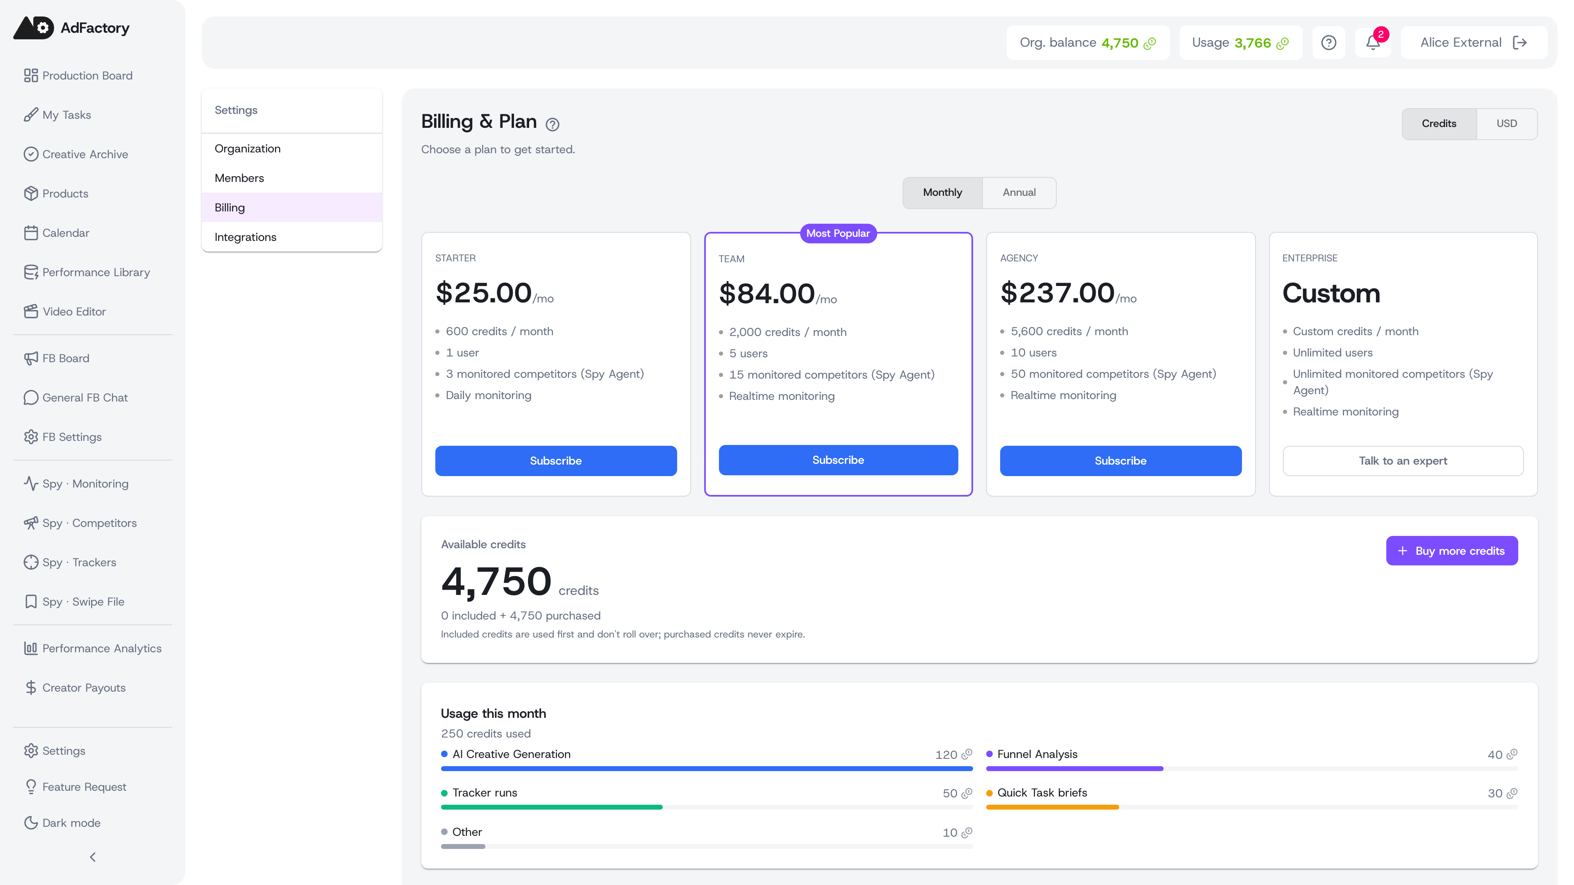Image resolution: width=1574 pixels, height=885 pixels.
Task: Click the AdFactory logo icon
Action: tap(34, 27)
